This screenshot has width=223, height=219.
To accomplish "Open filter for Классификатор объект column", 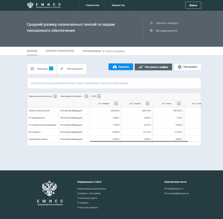I will (x=86, y=96).
